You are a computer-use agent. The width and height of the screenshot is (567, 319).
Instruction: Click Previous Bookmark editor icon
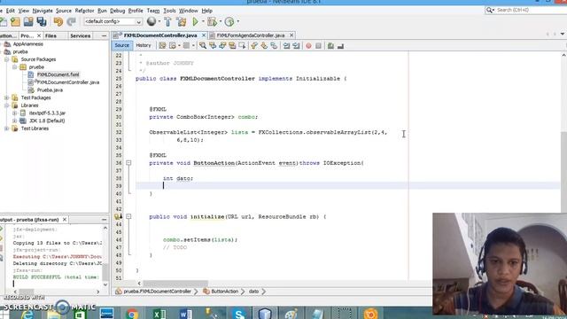(254, 45)
